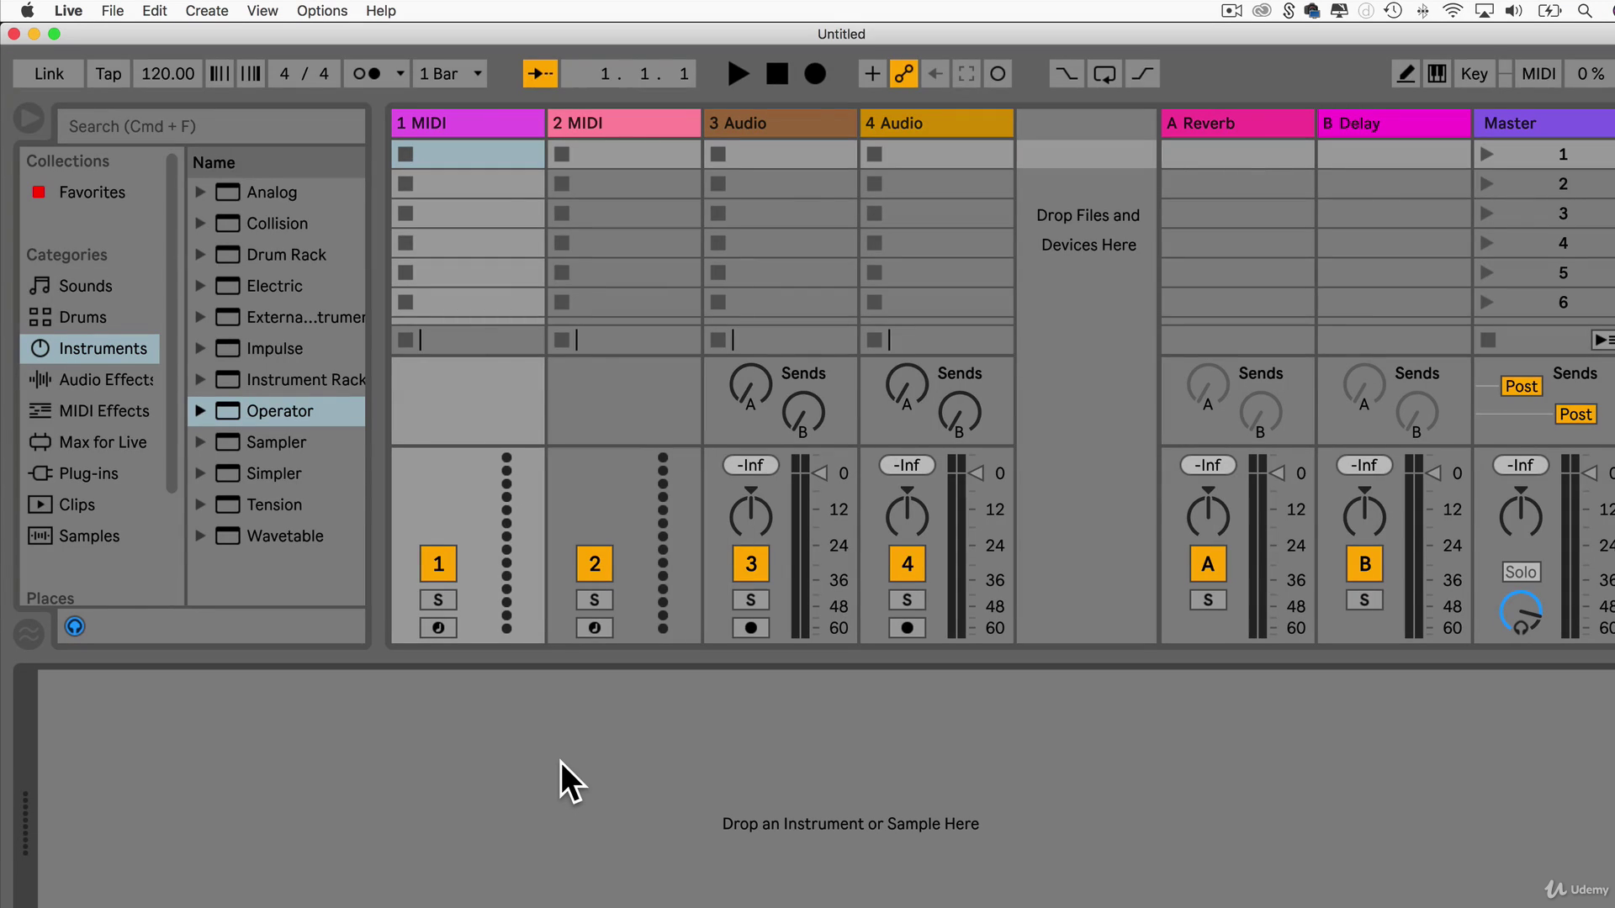Click the Capture MIDI bracket icon

click(x=966, y=74)
